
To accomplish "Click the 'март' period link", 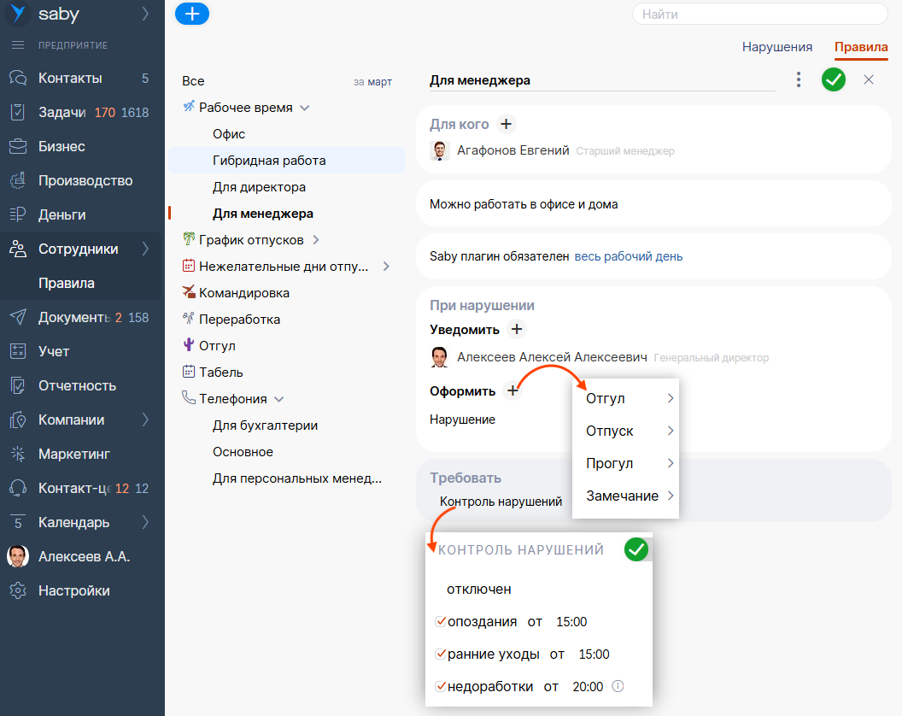I will tap(380, 82).
